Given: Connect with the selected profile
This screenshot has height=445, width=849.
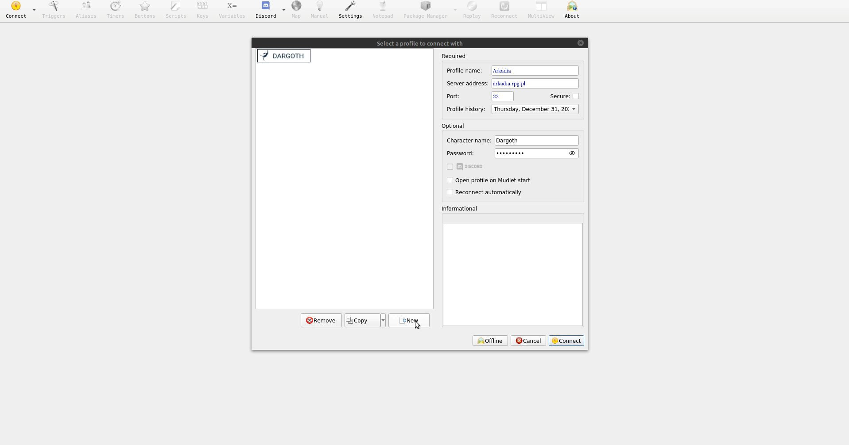Looking at the screenshot, I should [x=566, y=341].
